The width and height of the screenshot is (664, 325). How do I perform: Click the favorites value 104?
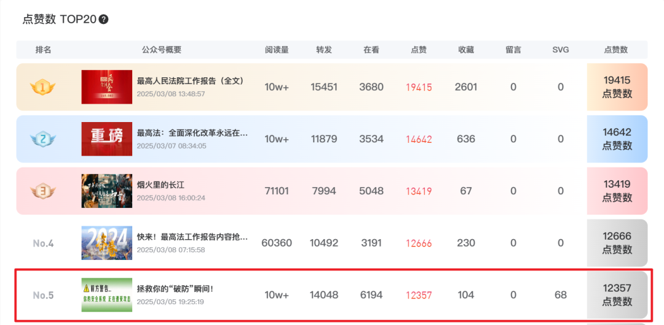(x=466, y=295)
